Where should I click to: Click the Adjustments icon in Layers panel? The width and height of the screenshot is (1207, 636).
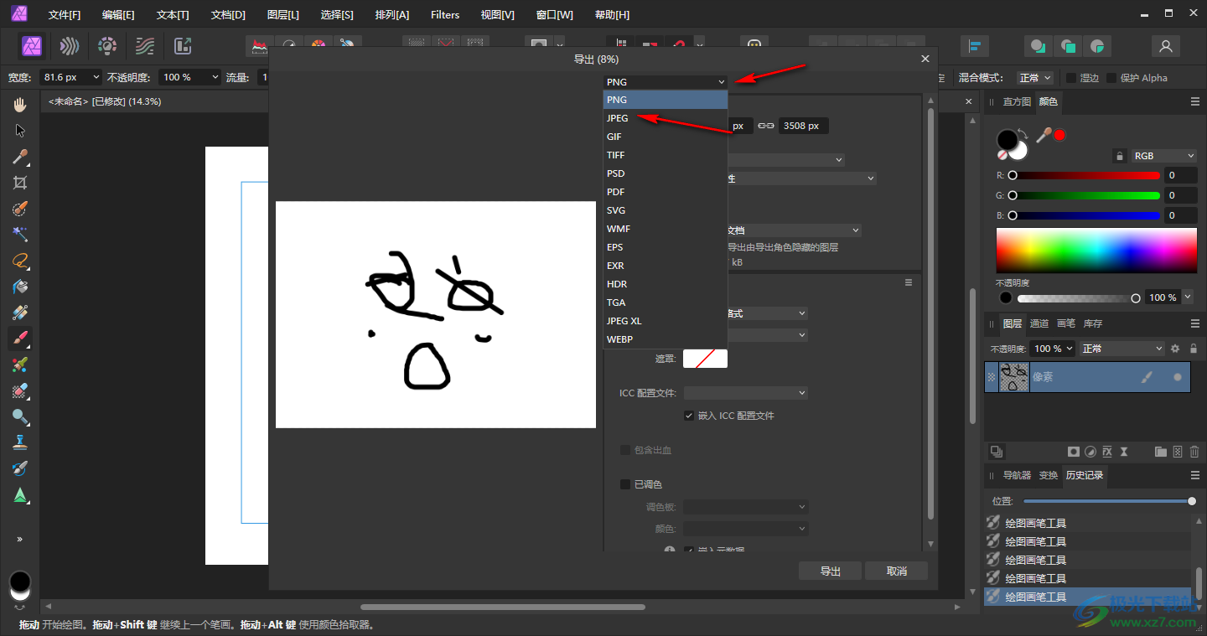pos(1090,452)
